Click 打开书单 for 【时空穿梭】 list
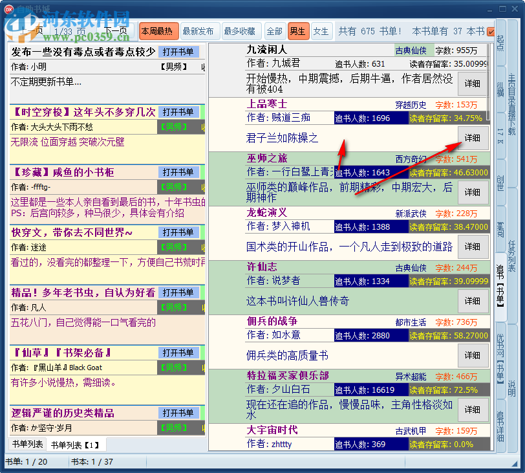This screenshot has height=473, width=525. pos(179,111)
